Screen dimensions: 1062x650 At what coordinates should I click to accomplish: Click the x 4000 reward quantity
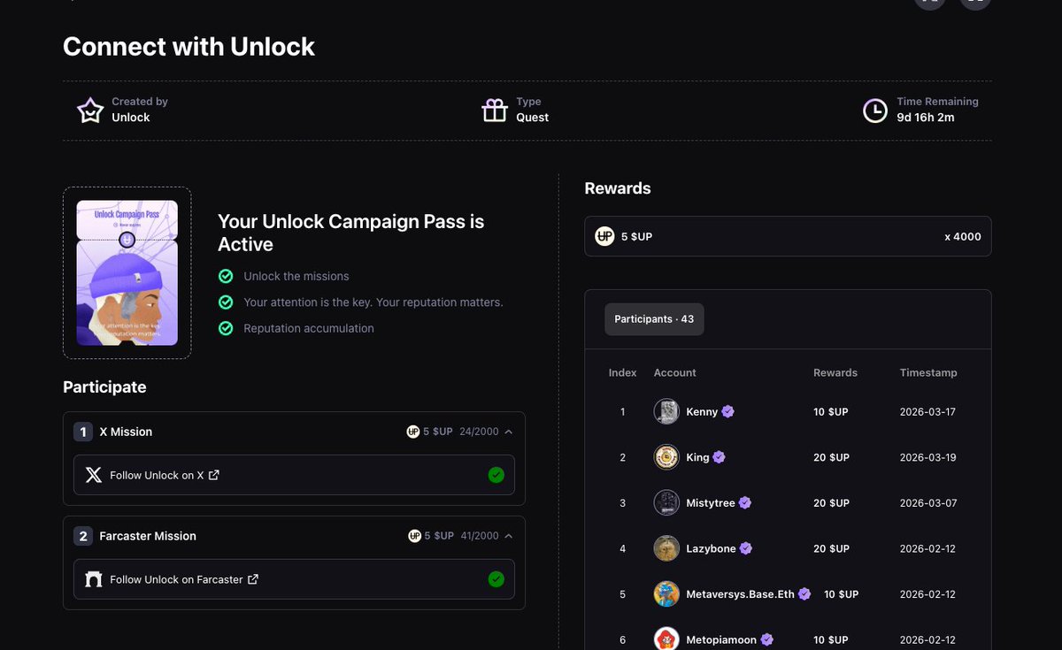pyautogui.click(x=962, y=236)
